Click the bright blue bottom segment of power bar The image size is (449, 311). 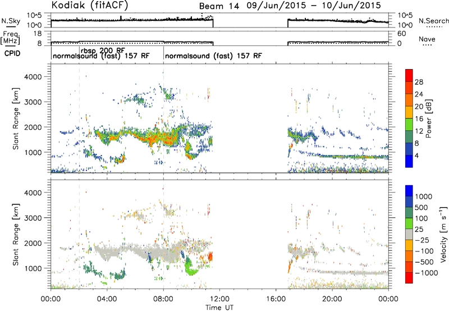pos(409,161)
